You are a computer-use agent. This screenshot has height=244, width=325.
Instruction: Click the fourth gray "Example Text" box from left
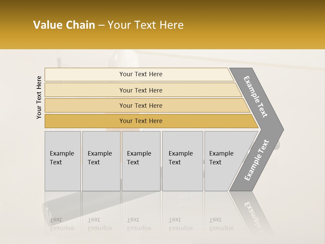point(182,161)
